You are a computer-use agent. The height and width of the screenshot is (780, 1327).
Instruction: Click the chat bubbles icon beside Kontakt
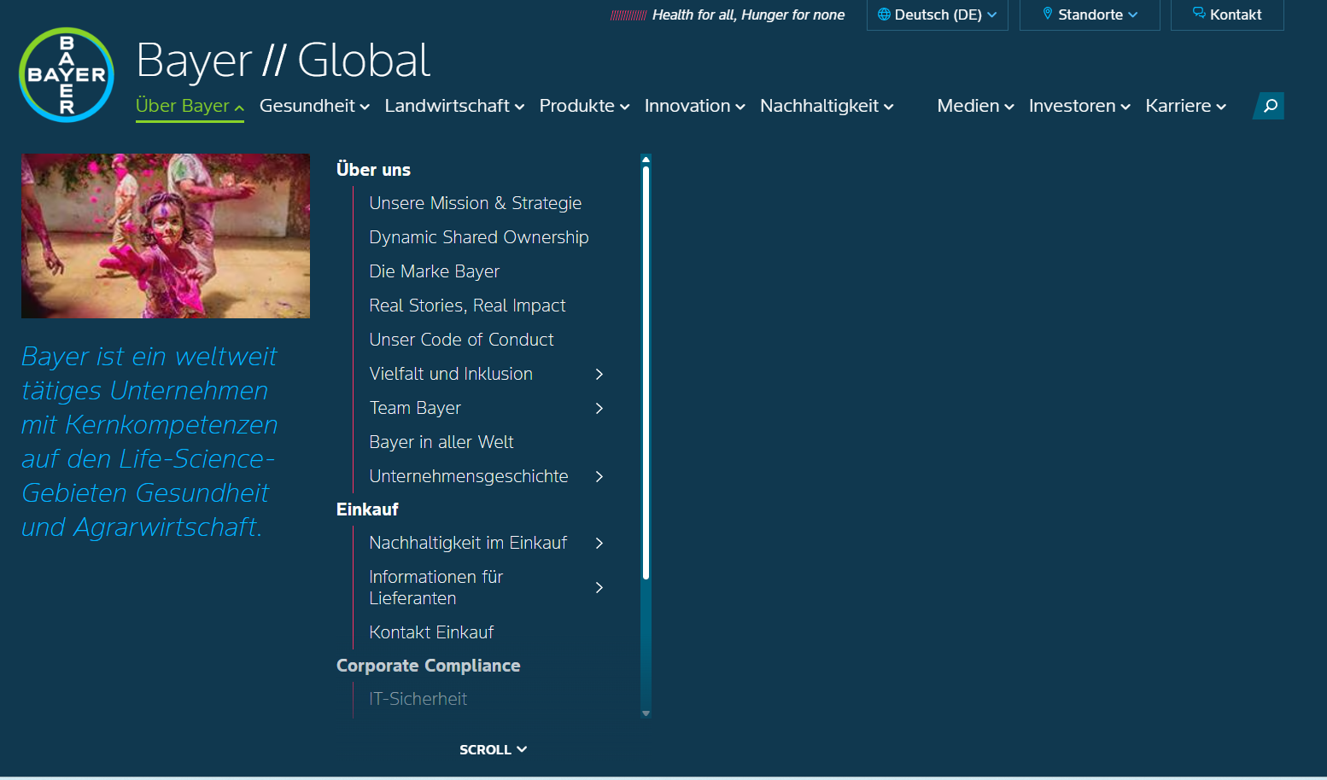tap(1199, 14)
